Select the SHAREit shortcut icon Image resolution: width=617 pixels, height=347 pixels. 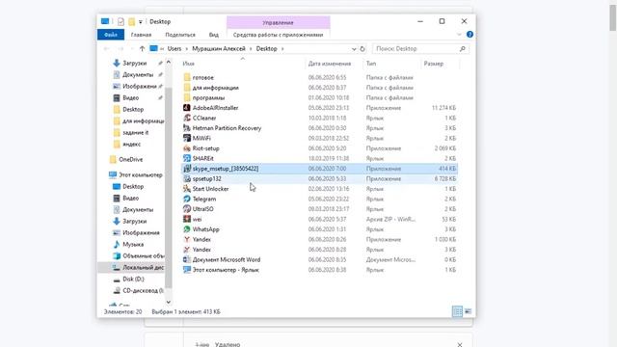[187, 158]
